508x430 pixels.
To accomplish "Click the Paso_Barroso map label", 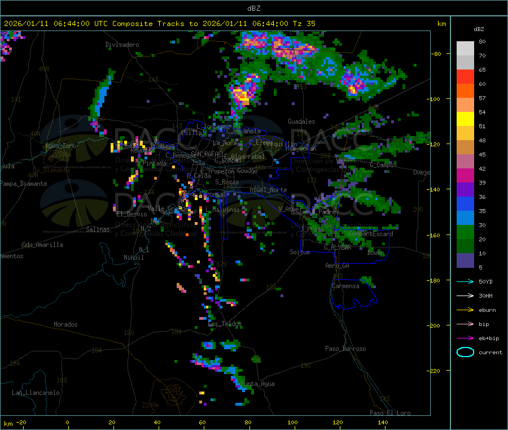I will [x=345, y=349].
